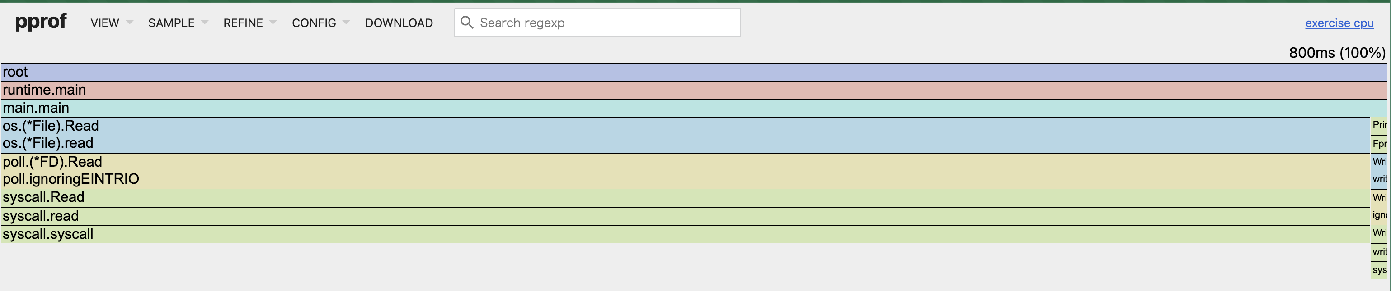Image resolution: width=1391 pixels, height=291 pixels.
Task: Select the syscall.syscall frame
Action: coord(686,234)
